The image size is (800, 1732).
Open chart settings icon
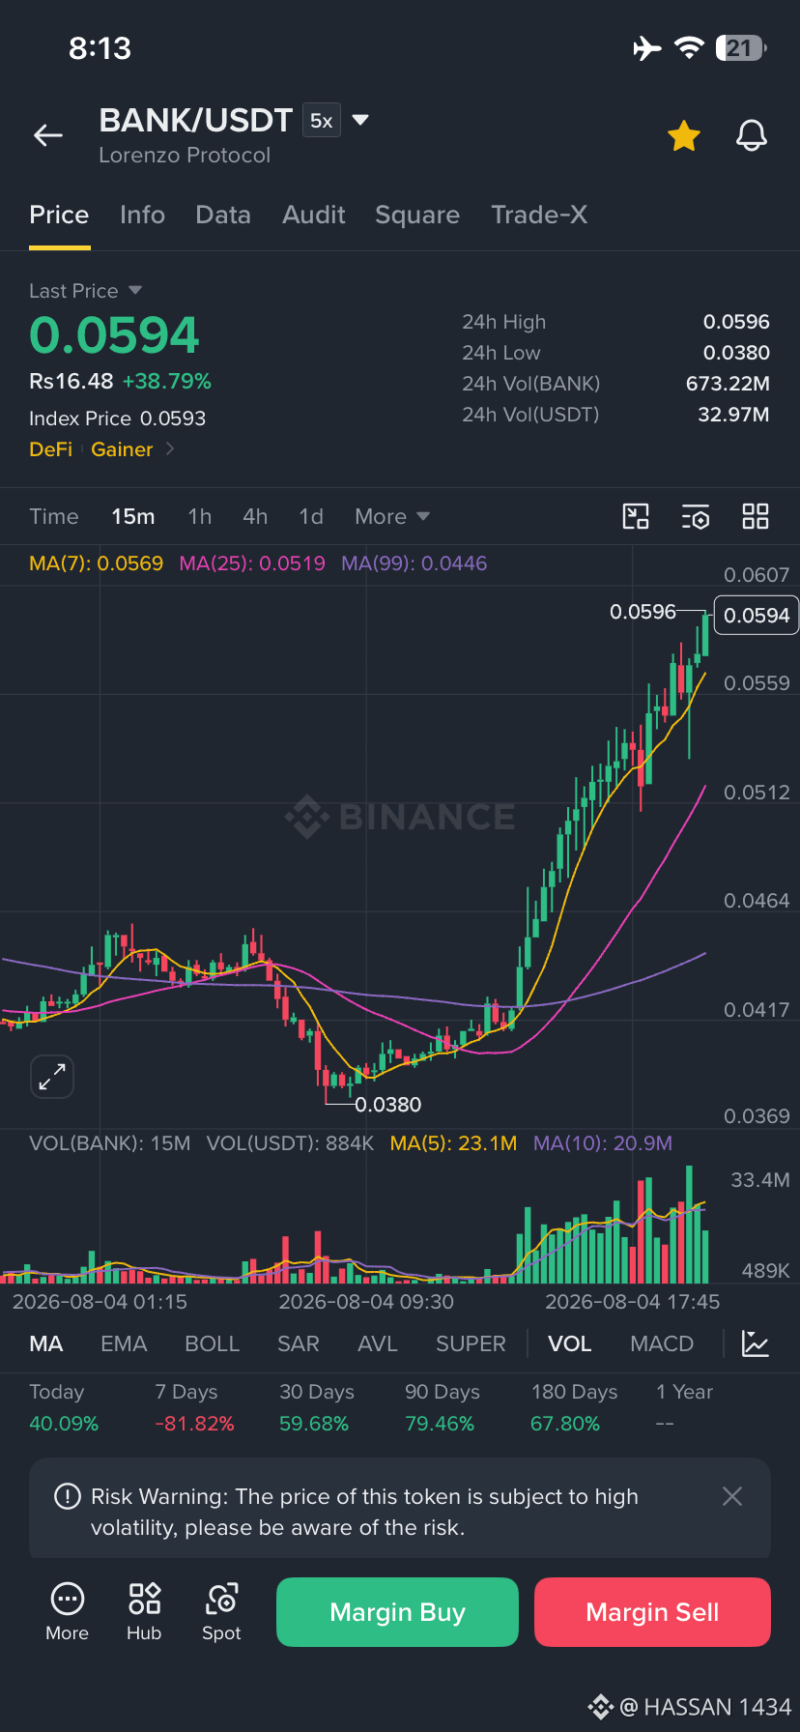tap(696, 517)
